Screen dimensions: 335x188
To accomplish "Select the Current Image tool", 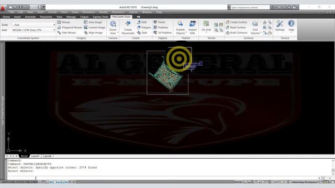I will 94,28.
